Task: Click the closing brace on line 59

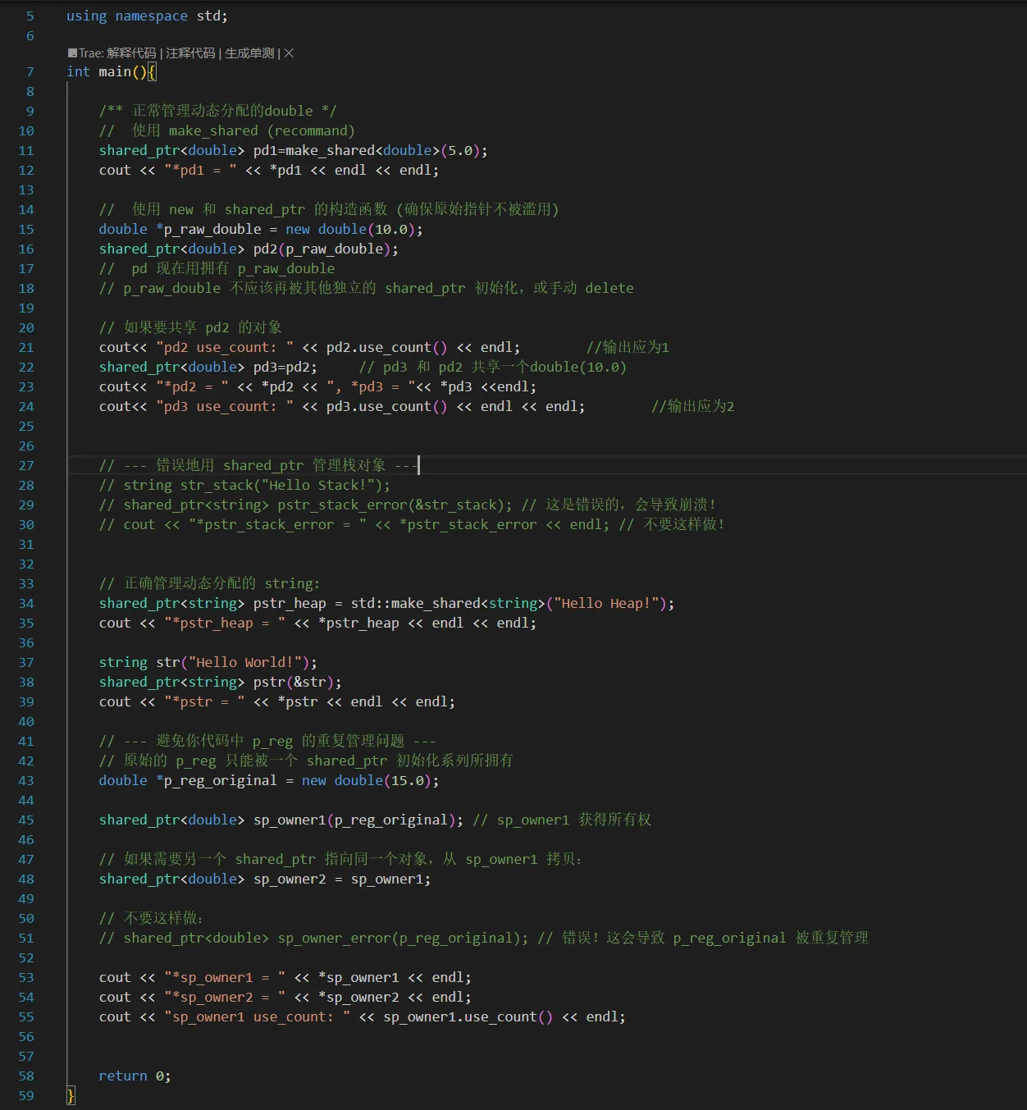Action: [71, 1096]
